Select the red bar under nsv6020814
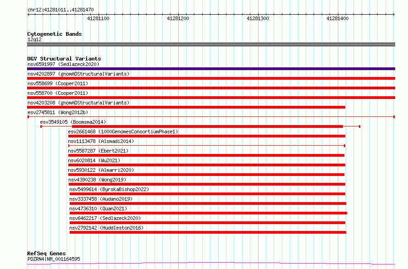The width and height of the screenshot is (408, 269). click(207, 165)
